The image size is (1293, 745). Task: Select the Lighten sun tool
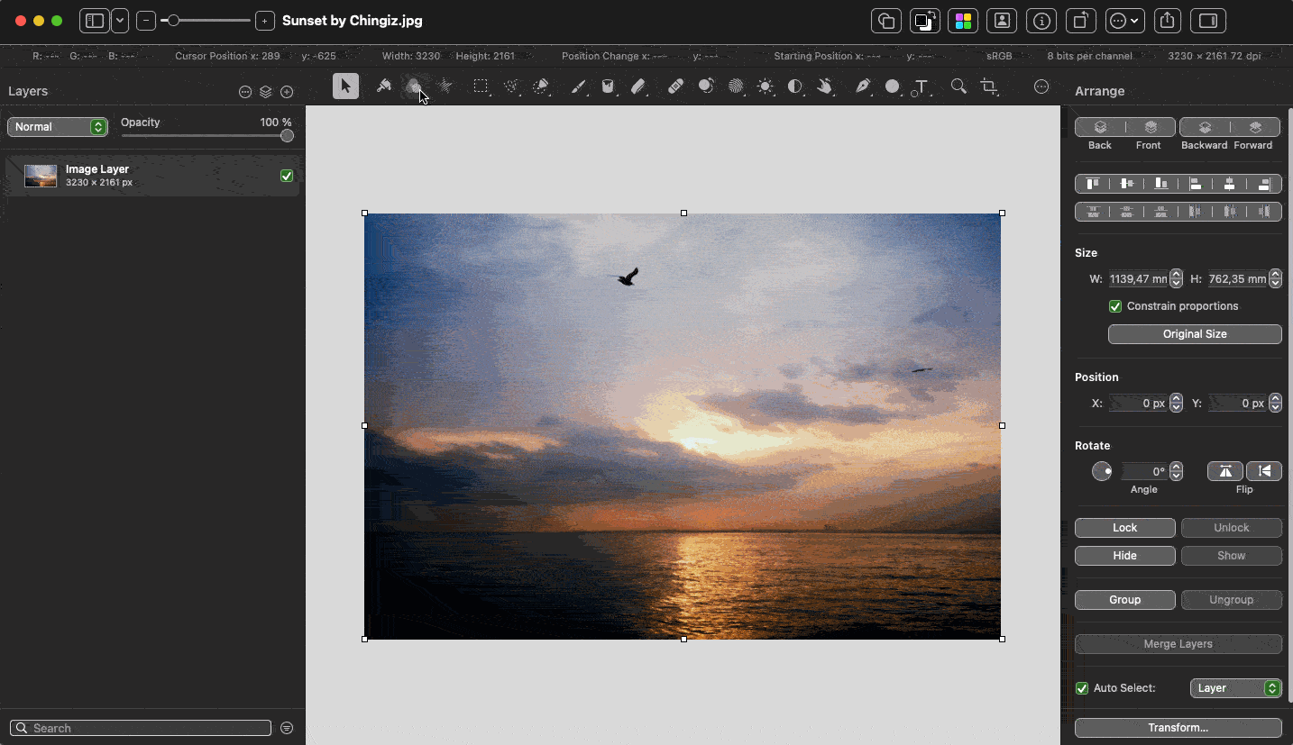point(766,86)
